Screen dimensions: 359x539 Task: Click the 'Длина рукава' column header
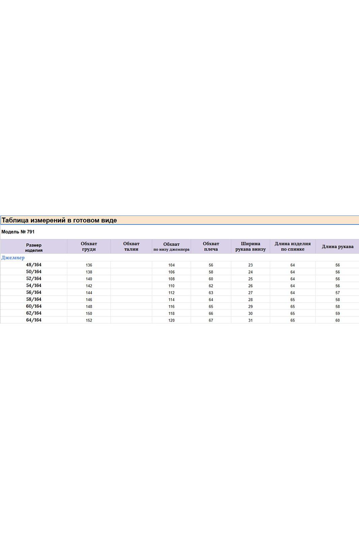point(337,247)
